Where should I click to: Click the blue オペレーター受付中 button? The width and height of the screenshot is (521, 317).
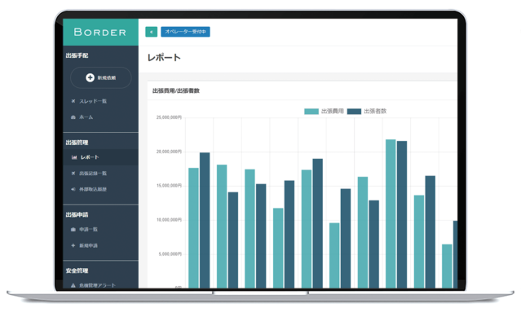point(185,32)
